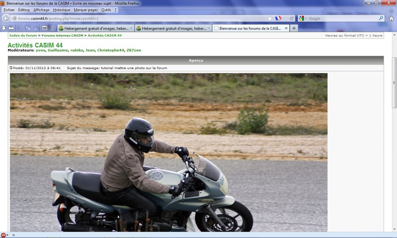Click the print icon in toolbar
The height and width of the screenshot is (238, 397).
point(11,28)
